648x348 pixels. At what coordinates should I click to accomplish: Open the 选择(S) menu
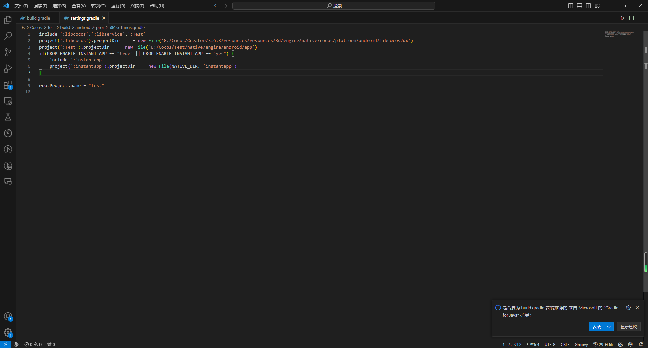pyautogui.click(x=59, y=6)
